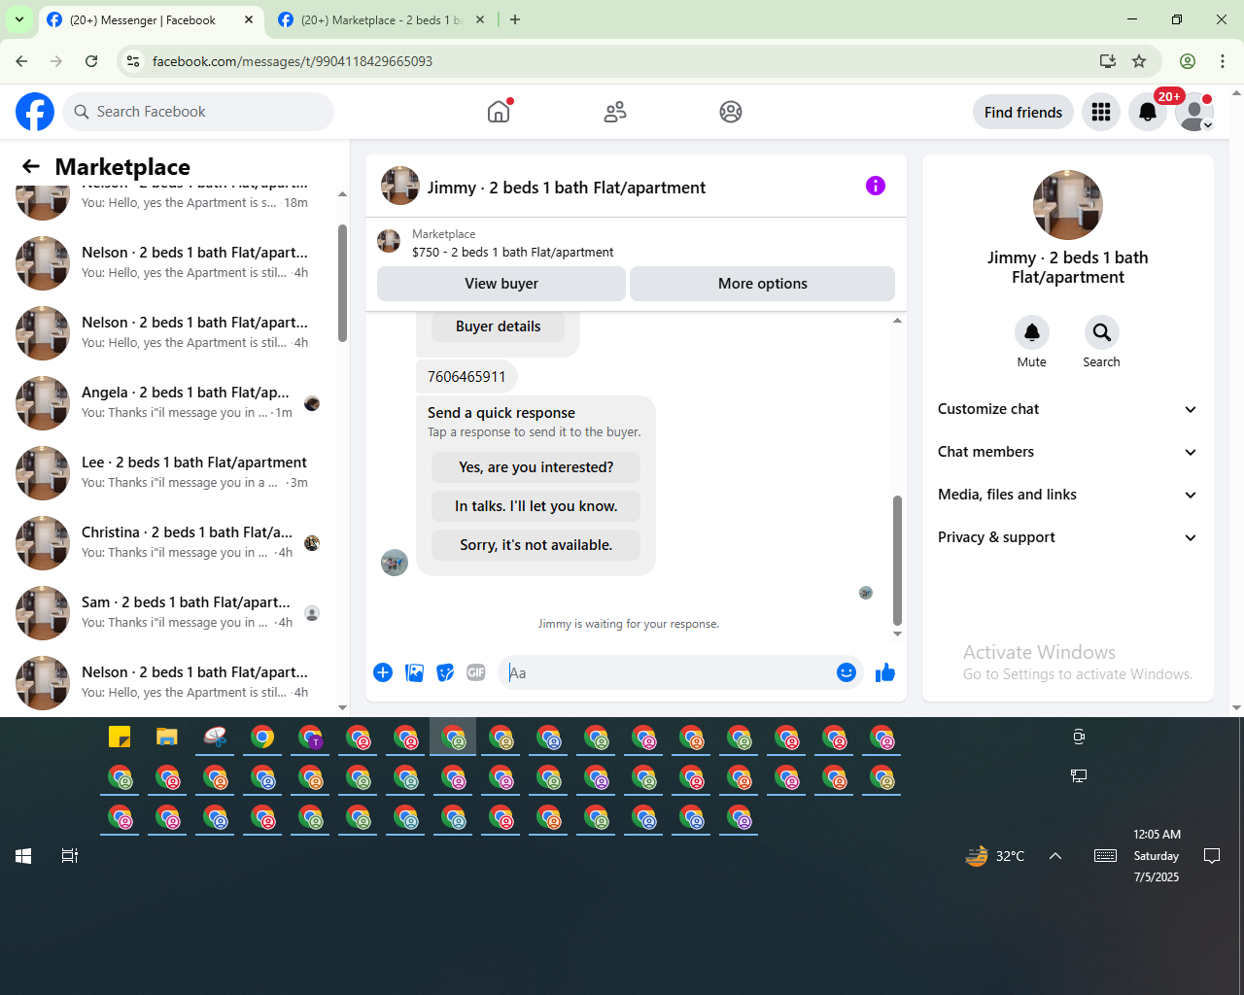Image resolution: width=1244 pixels, height=995 pixels.
Task: Send quick reply "In talks. I'll let you know."
Action: coord(536,506)
